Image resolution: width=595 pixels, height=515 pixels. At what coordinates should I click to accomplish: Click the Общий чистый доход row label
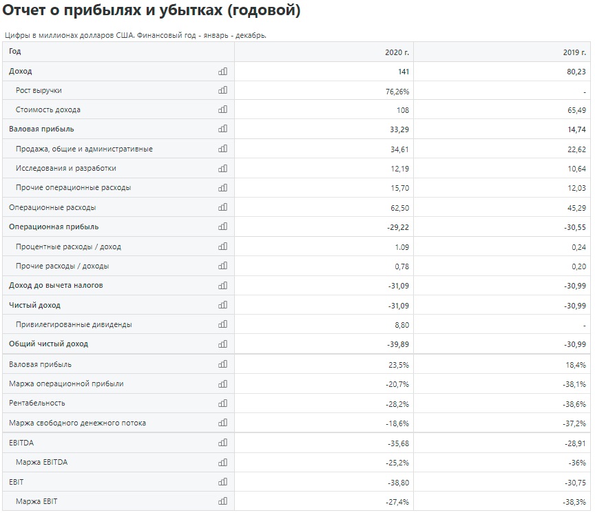(49, 344)
